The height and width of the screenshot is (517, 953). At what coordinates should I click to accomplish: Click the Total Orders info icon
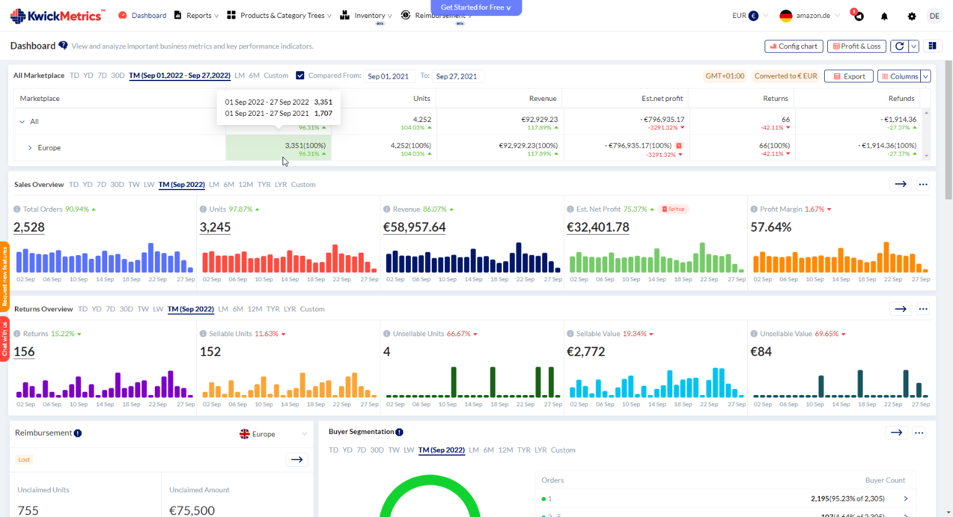(x=17, y=209)
